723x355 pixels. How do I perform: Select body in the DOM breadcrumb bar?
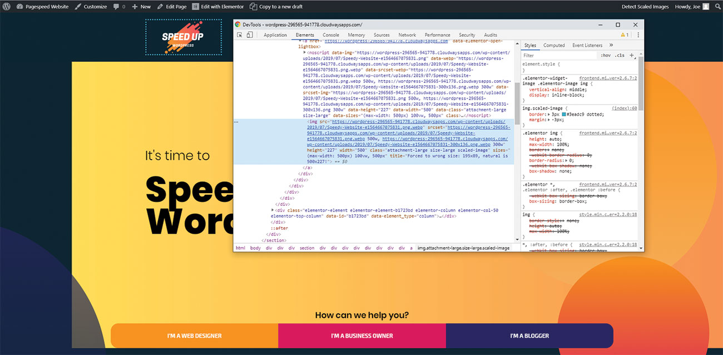(x=255, y=248)
